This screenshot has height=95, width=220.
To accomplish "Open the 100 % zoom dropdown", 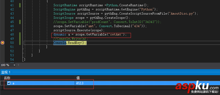I will click(14, 65).
